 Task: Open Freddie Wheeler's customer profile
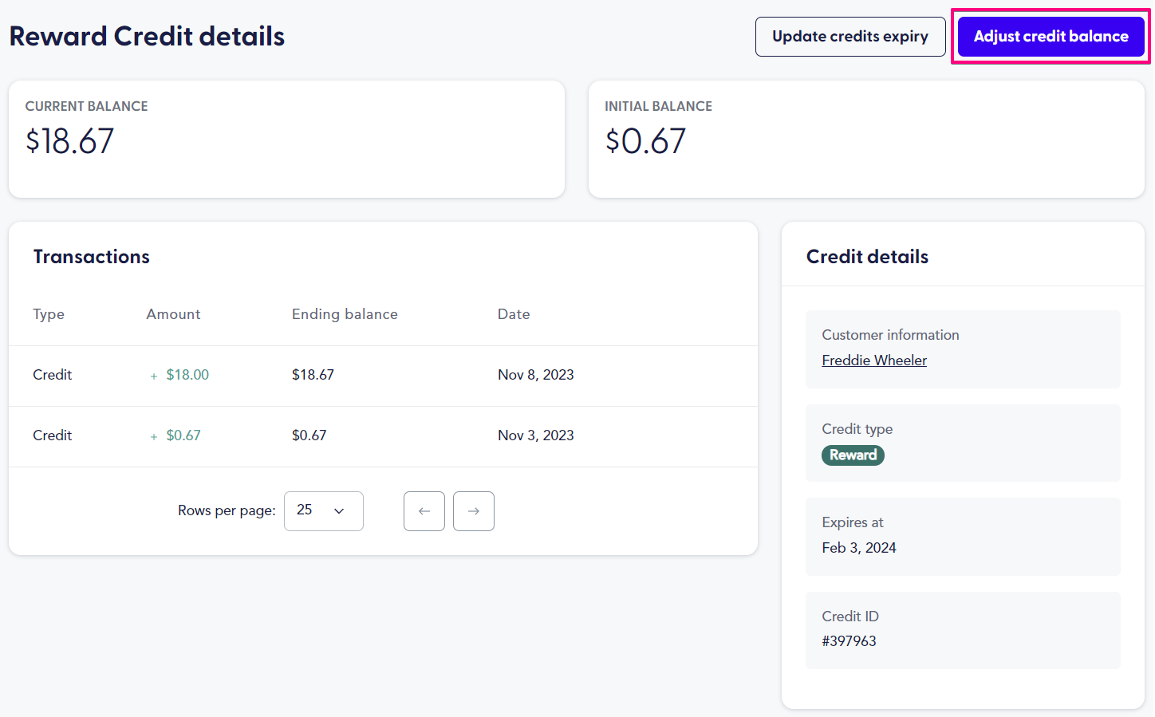click(x=874, y=360)
